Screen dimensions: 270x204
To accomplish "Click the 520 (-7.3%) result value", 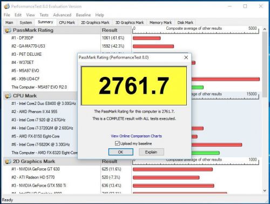I will [x=111, y=177].
